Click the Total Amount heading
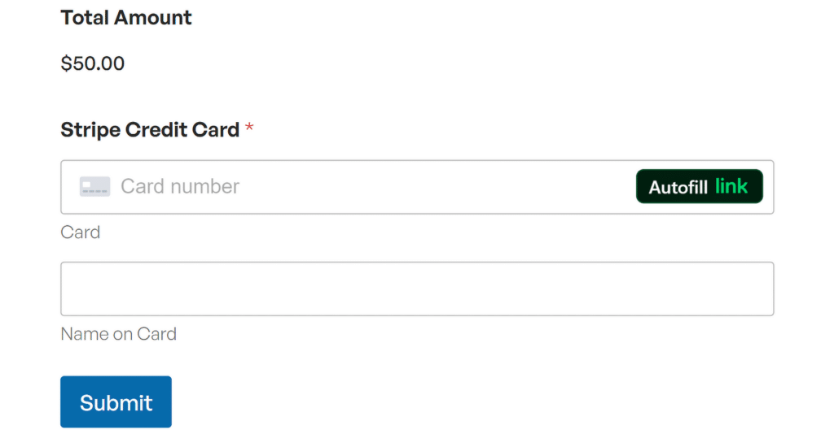834x434 pixels. coord(126,18)
